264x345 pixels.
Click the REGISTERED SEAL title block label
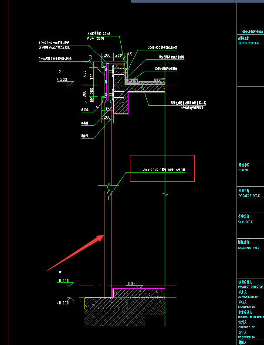tap(249, 43)
